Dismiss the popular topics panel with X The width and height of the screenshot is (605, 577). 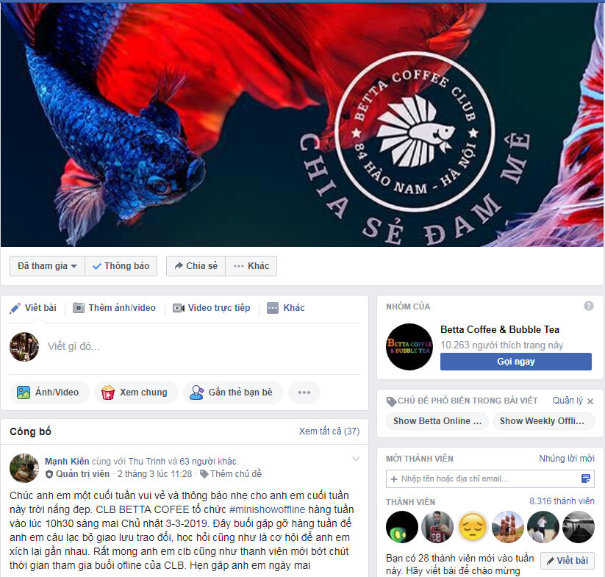[x=590, y=401]
